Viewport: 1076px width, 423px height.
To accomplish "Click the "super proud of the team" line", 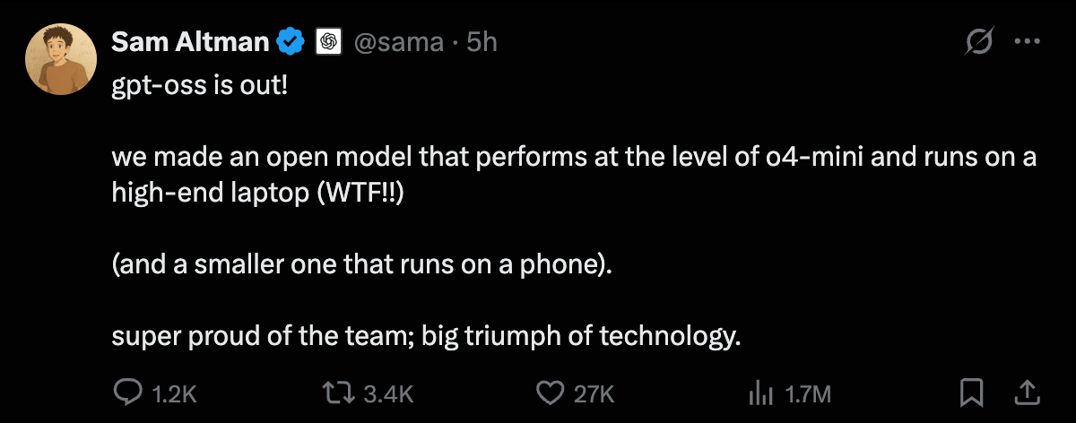I will click(427, 336).
